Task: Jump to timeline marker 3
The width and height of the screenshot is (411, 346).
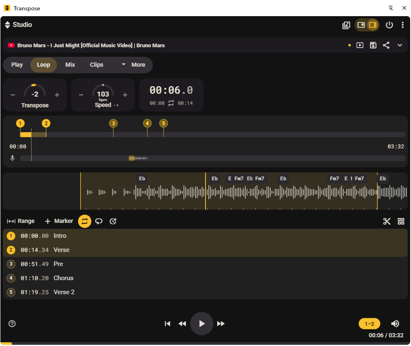Action: [x=113, y=123]
